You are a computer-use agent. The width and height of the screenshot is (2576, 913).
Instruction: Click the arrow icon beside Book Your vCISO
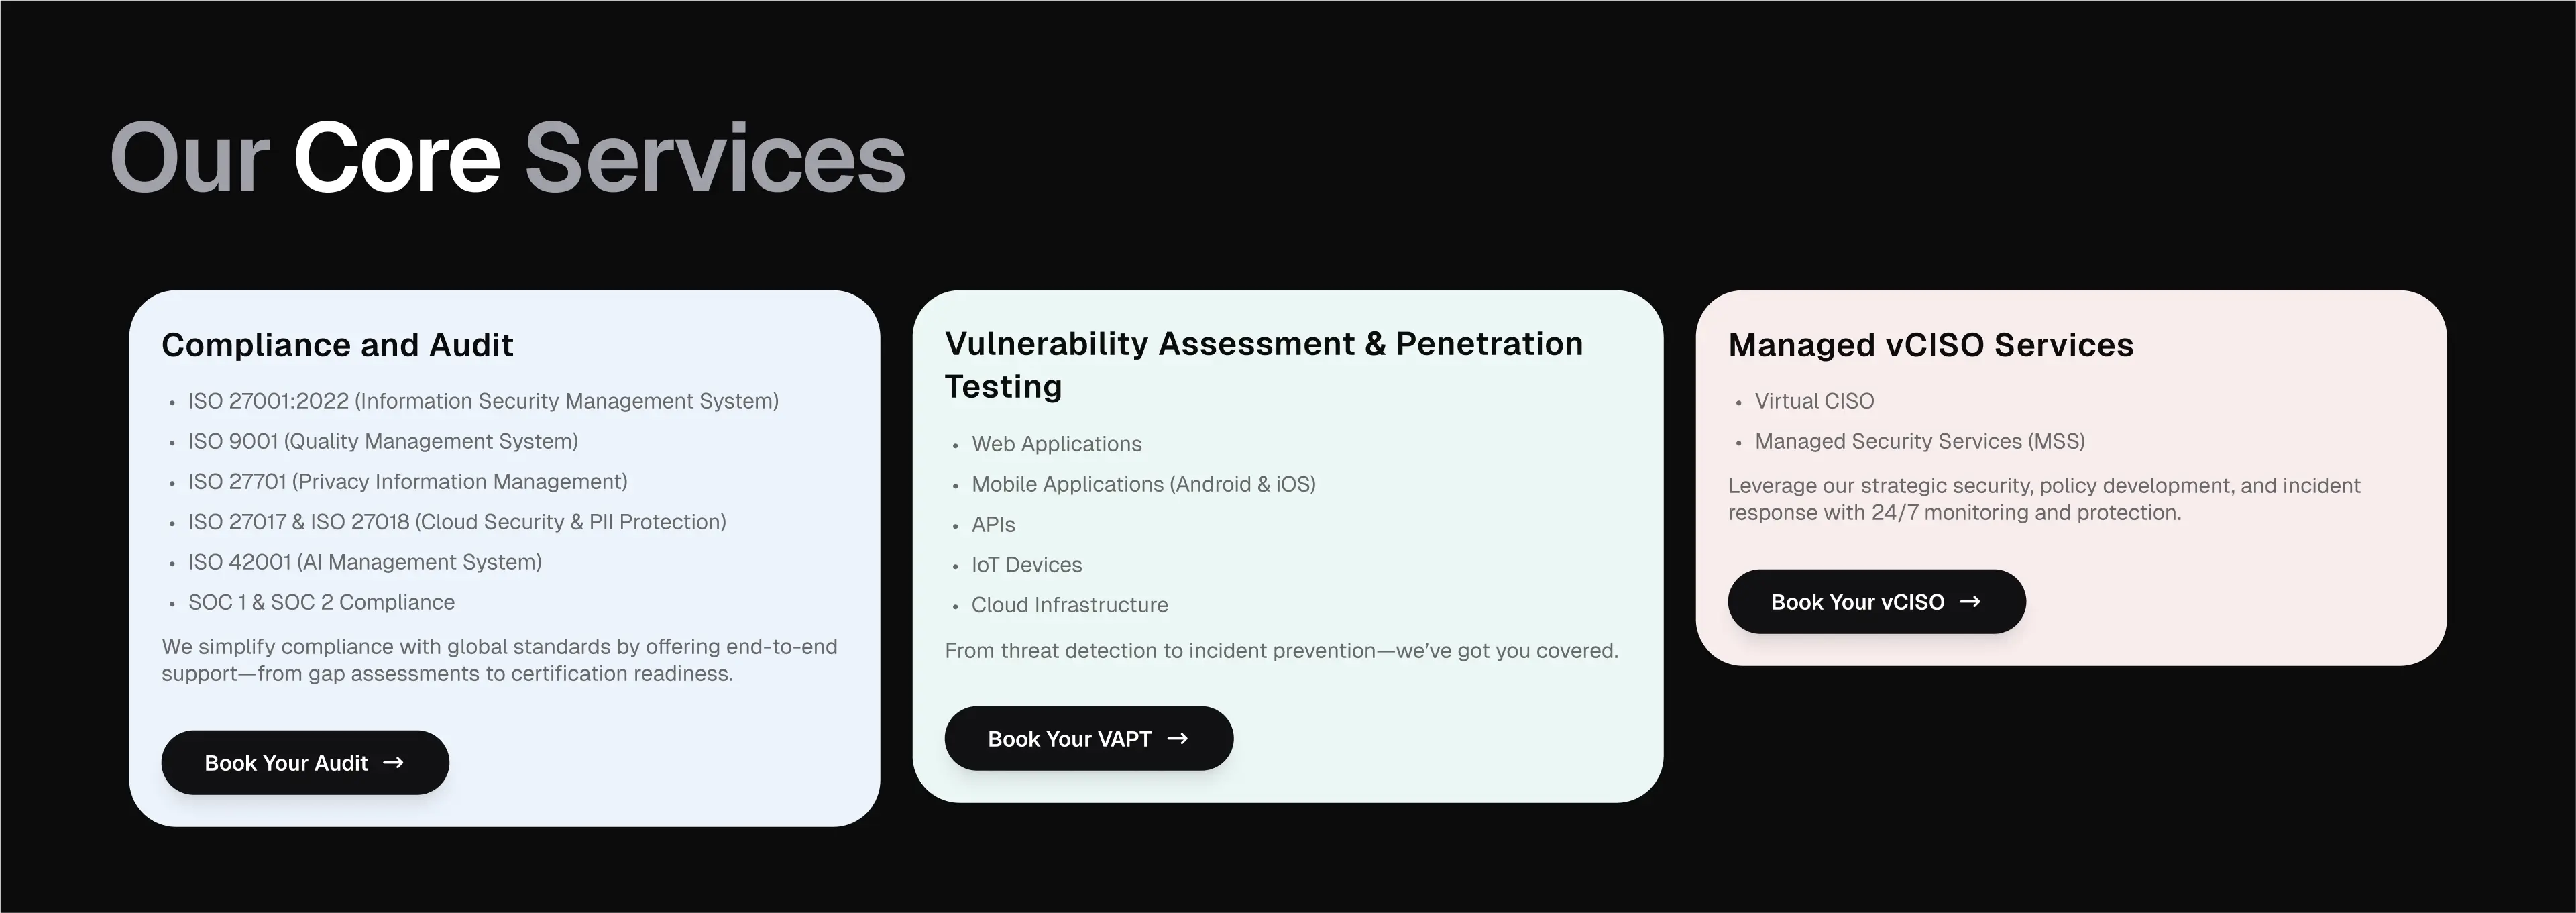pos(1969,602)
